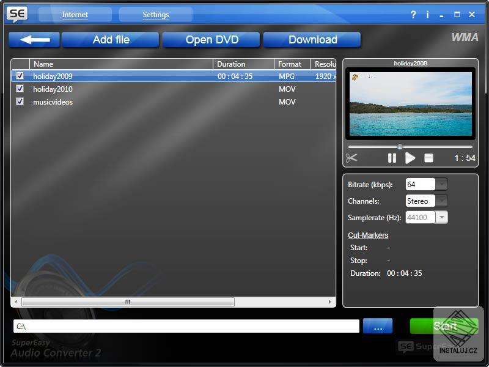Play the holiday2009 preview video
Image resolution: width=489 pixels, height=367 pixels.
pos(411,158)
